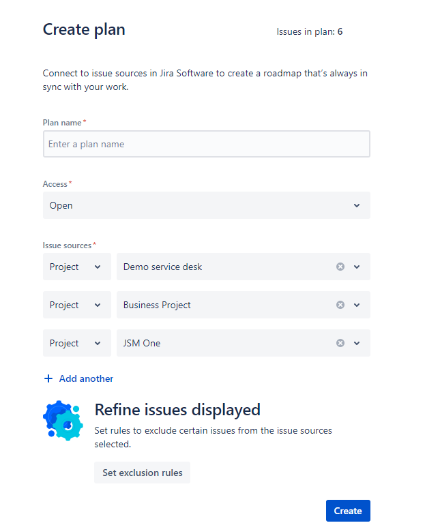This screenshot has height=523, width=425.
Task: Click the Plan name input field
Action: (207, 144)
